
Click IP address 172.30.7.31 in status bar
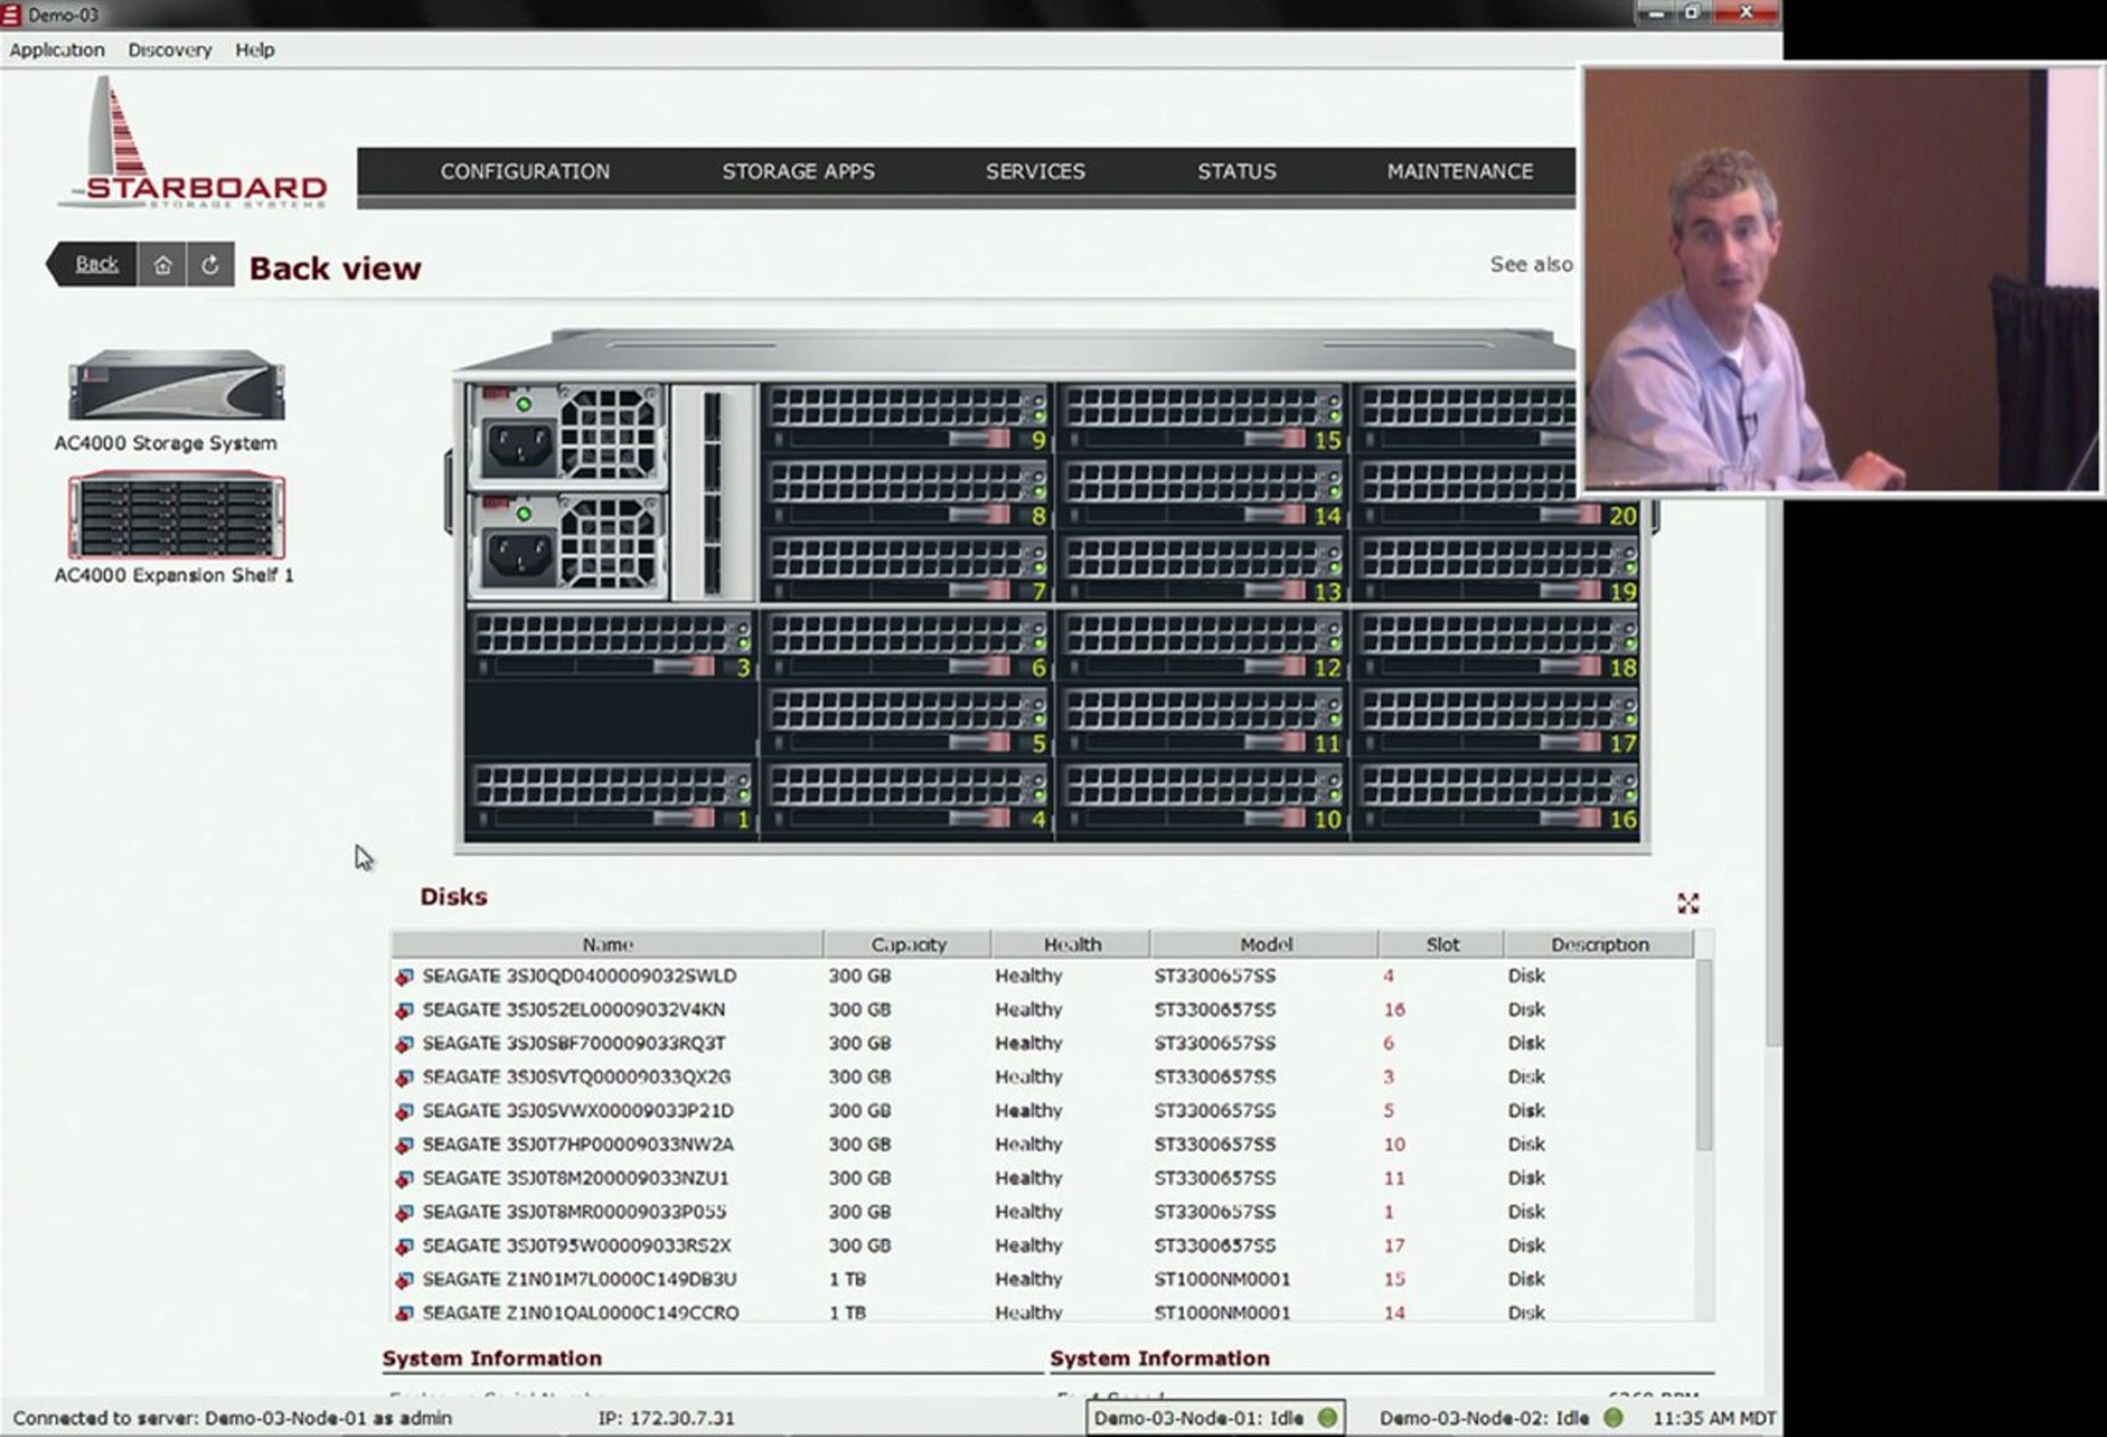(666, 1418)
